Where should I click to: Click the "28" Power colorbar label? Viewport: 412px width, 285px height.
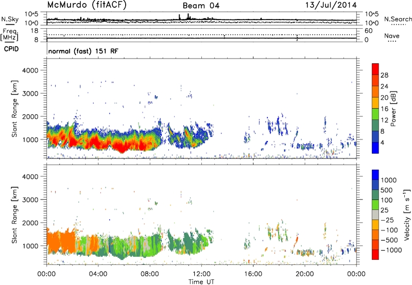(384, 75)
